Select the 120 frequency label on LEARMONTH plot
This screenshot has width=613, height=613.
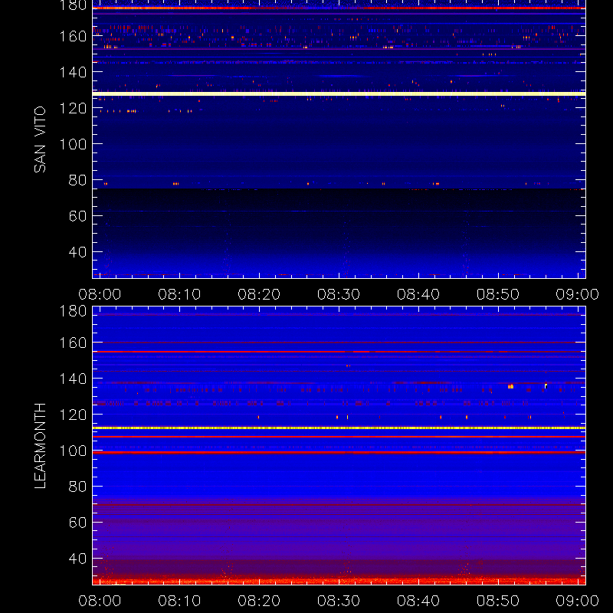[73, 415]
